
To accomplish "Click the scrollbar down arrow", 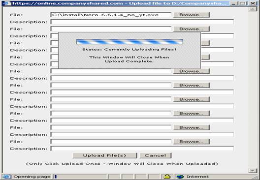I will coord(253,171).
